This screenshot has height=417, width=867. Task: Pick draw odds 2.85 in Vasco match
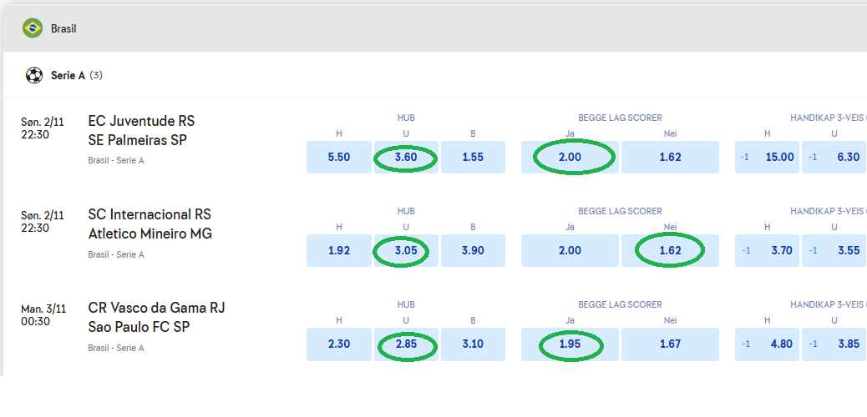click(406, 344)
